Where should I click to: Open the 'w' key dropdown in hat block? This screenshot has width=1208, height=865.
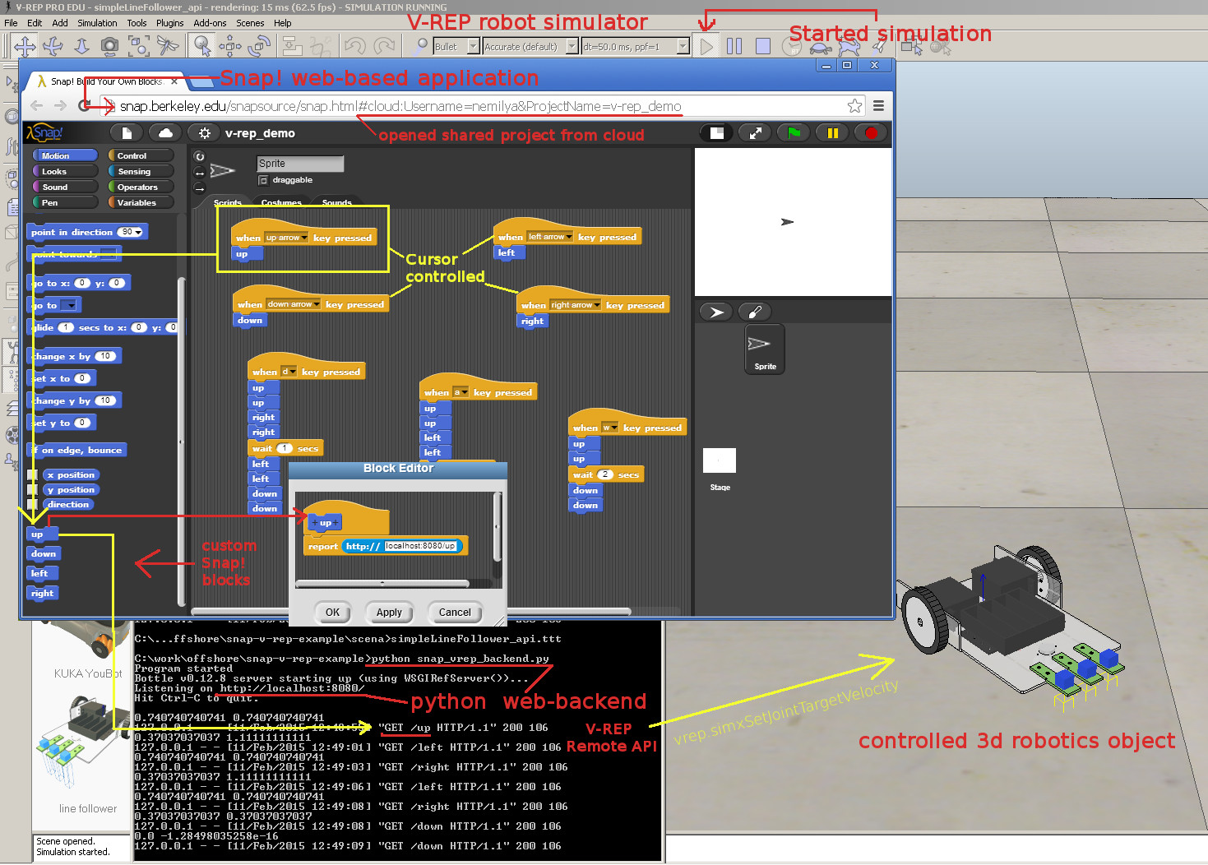(609, 428)
